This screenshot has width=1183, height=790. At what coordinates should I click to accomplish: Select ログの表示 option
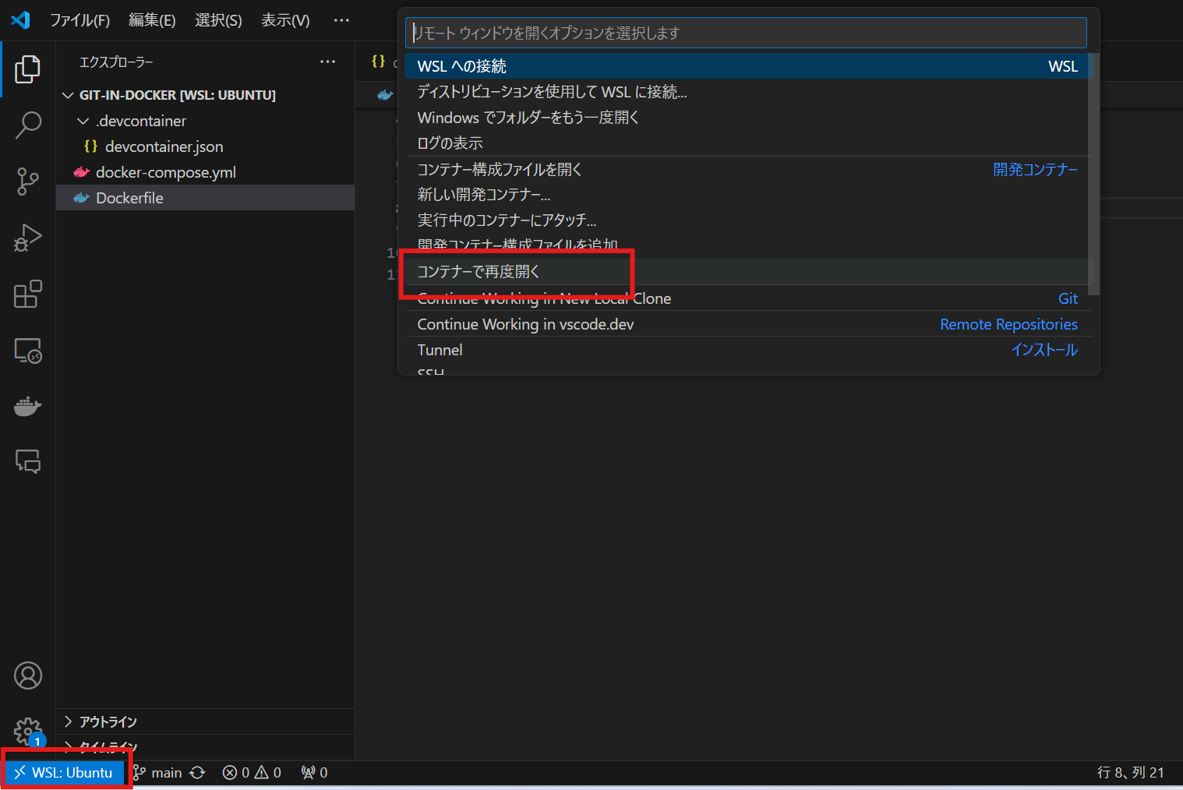point(747,143)
